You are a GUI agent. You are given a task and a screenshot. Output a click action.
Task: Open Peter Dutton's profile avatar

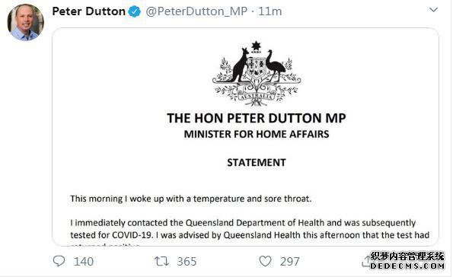(x=25, y=22)
